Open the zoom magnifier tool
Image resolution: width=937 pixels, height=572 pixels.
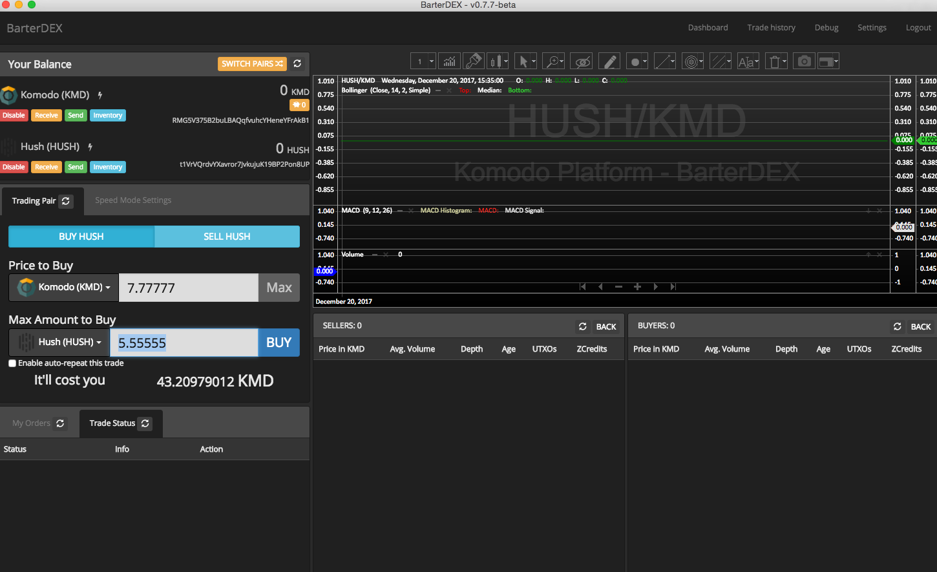pyautogui.click(x=554, y=61)
